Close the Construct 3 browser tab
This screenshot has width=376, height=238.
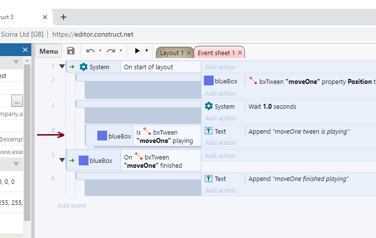coord(45,17)
